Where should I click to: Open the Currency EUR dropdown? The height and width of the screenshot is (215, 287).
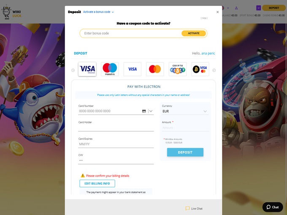185,111
